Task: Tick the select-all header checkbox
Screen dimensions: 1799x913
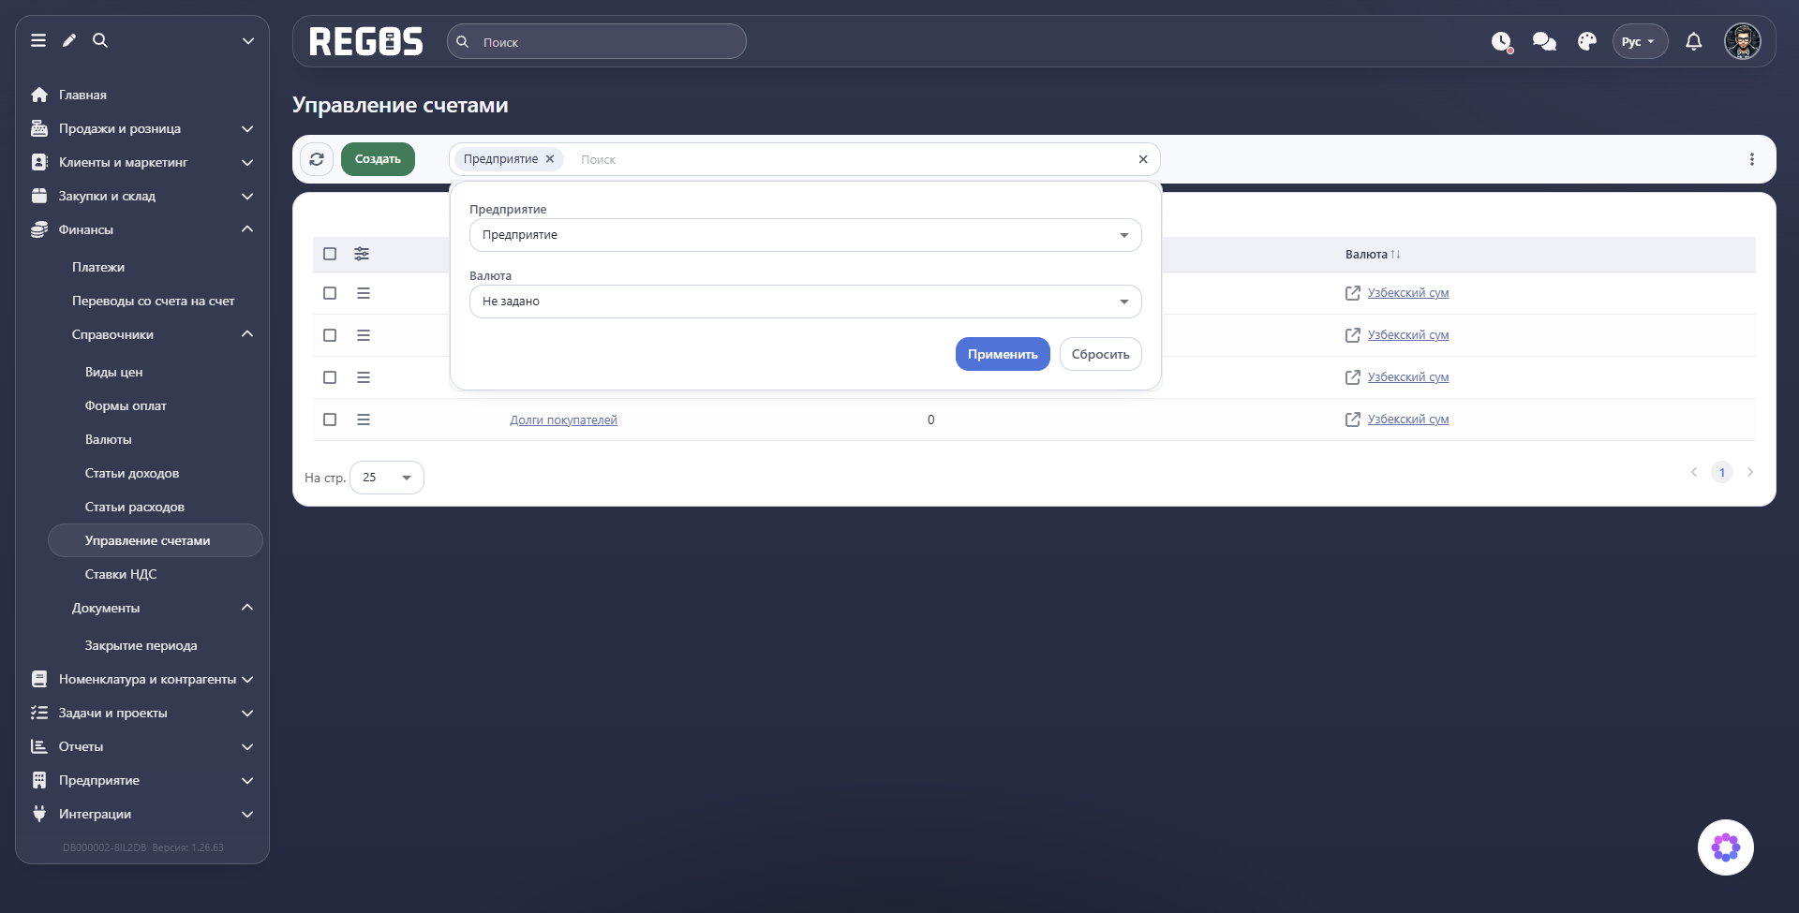Action: pyautogui.click(x=330, y=254)
